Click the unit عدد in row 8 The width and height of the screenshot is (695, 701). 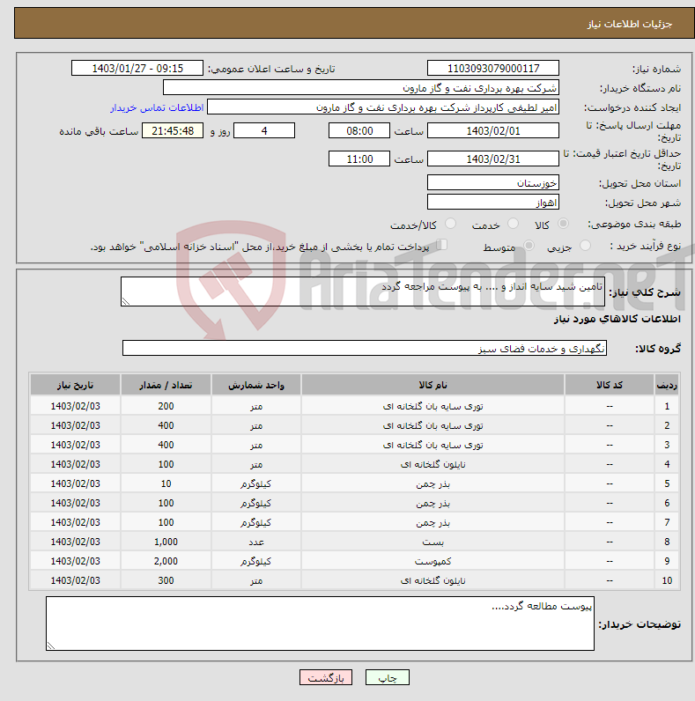255,542
